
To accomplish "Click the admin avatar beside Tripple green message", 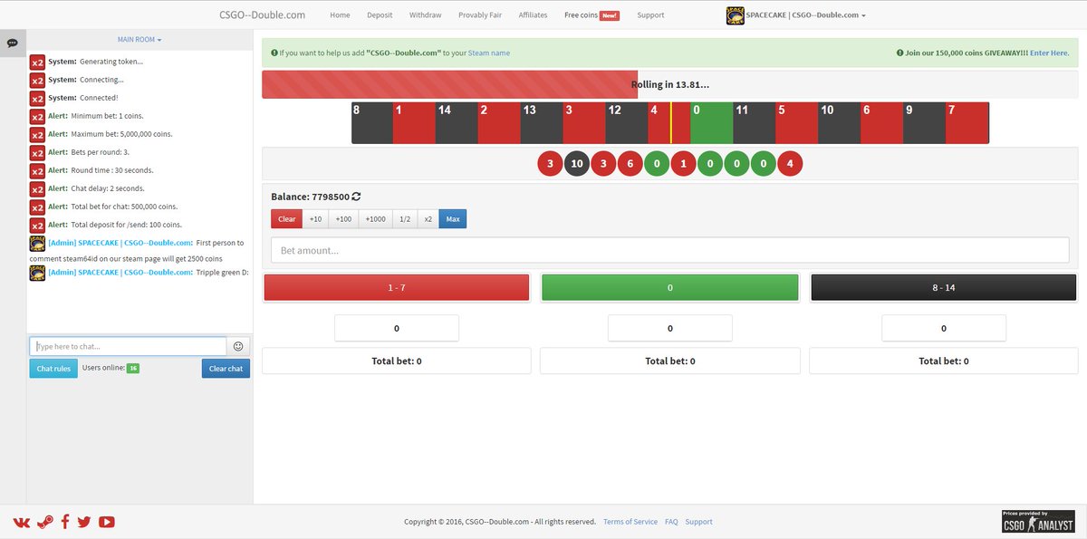I will (37, 273).
